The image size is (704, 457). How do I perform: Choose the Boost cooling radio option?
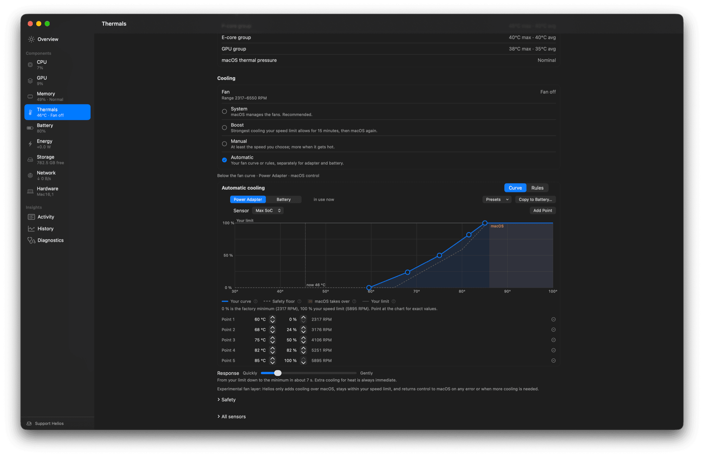(x=224, y=128)
